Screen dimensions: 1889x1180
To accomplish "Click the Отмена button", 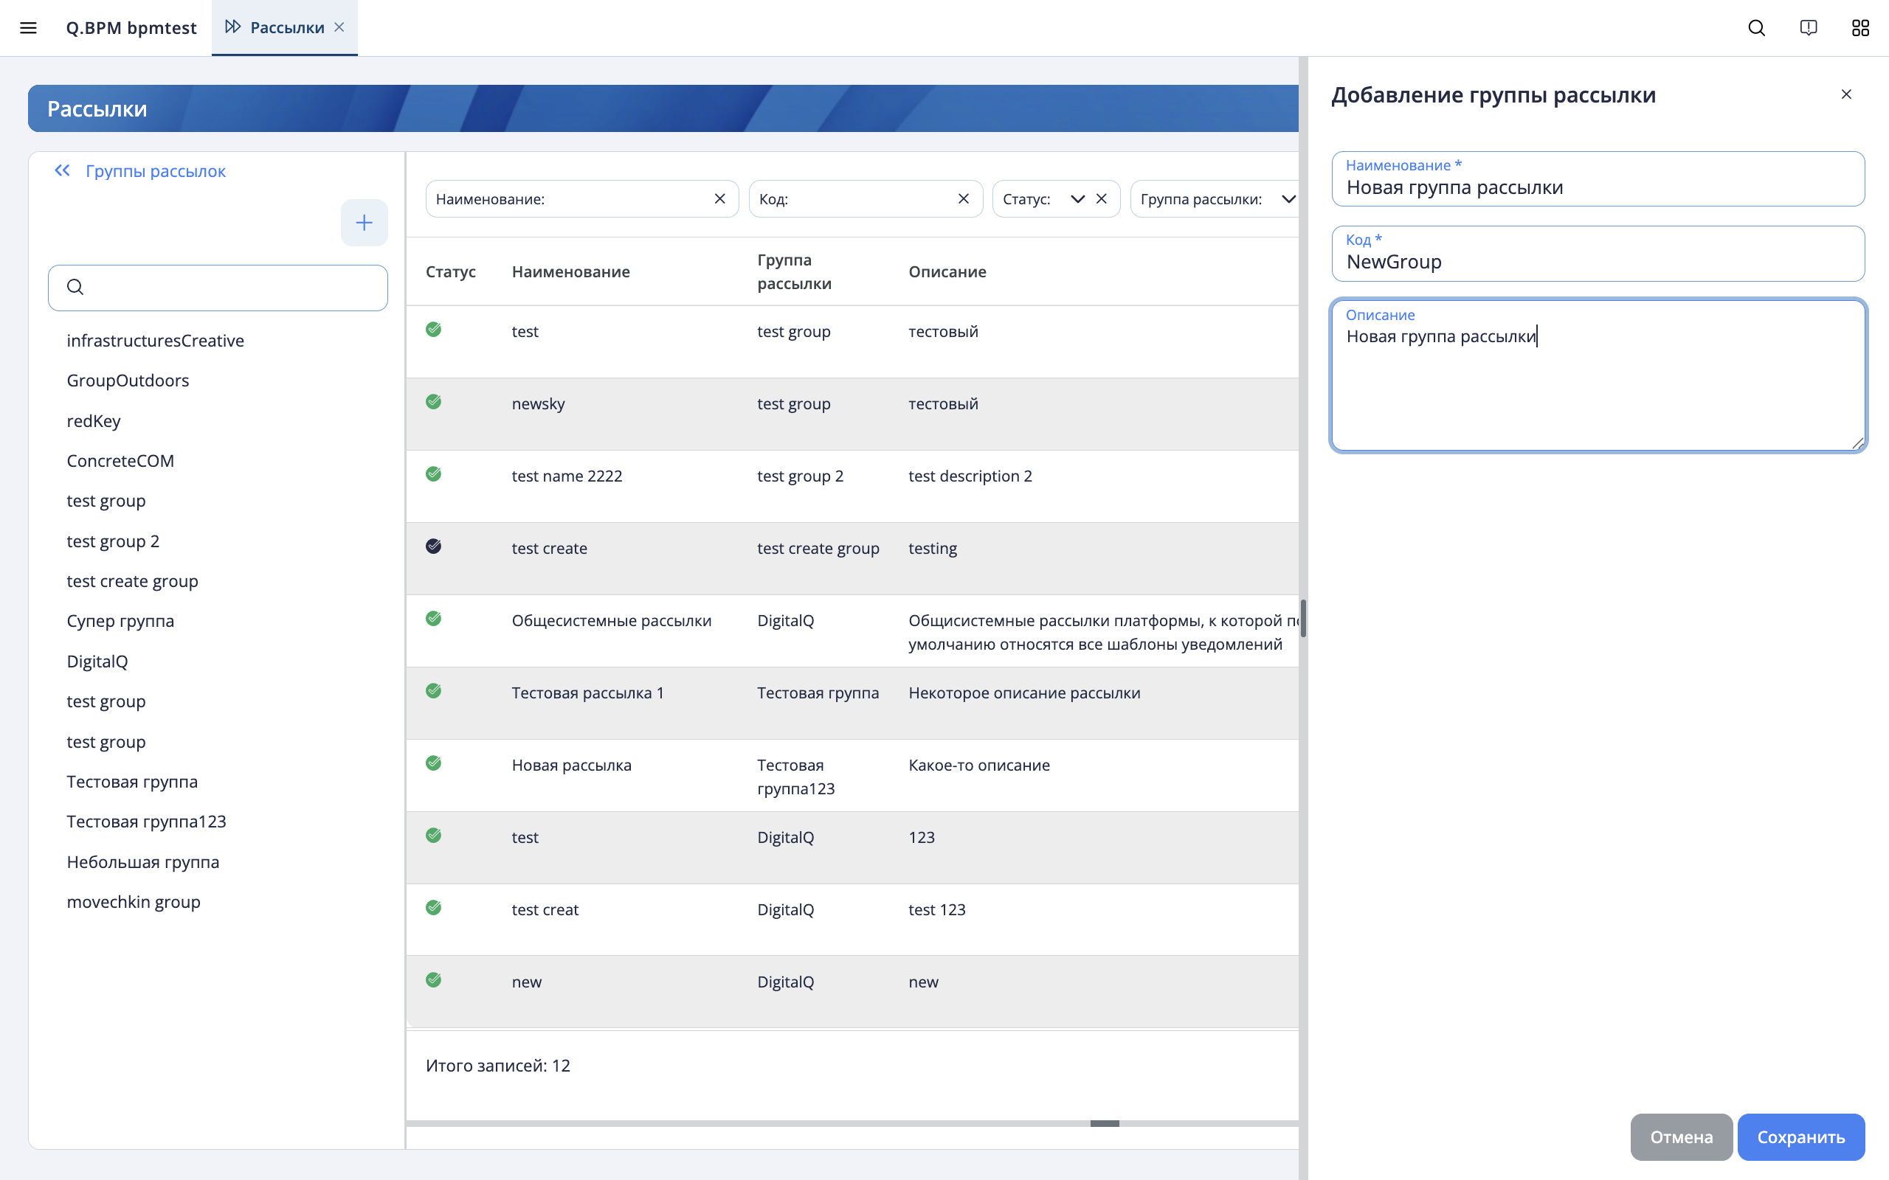I will click(x=1682, y=1137).
